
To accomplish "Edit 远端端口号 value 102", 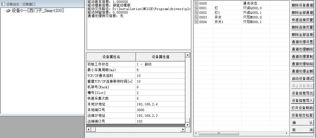I will 160,121.
